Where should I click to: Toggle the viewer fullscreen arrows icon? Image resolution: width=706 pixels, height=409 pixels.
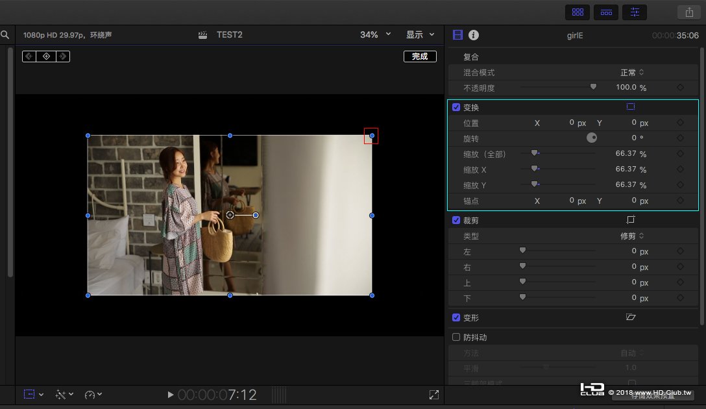click(433, 394)
